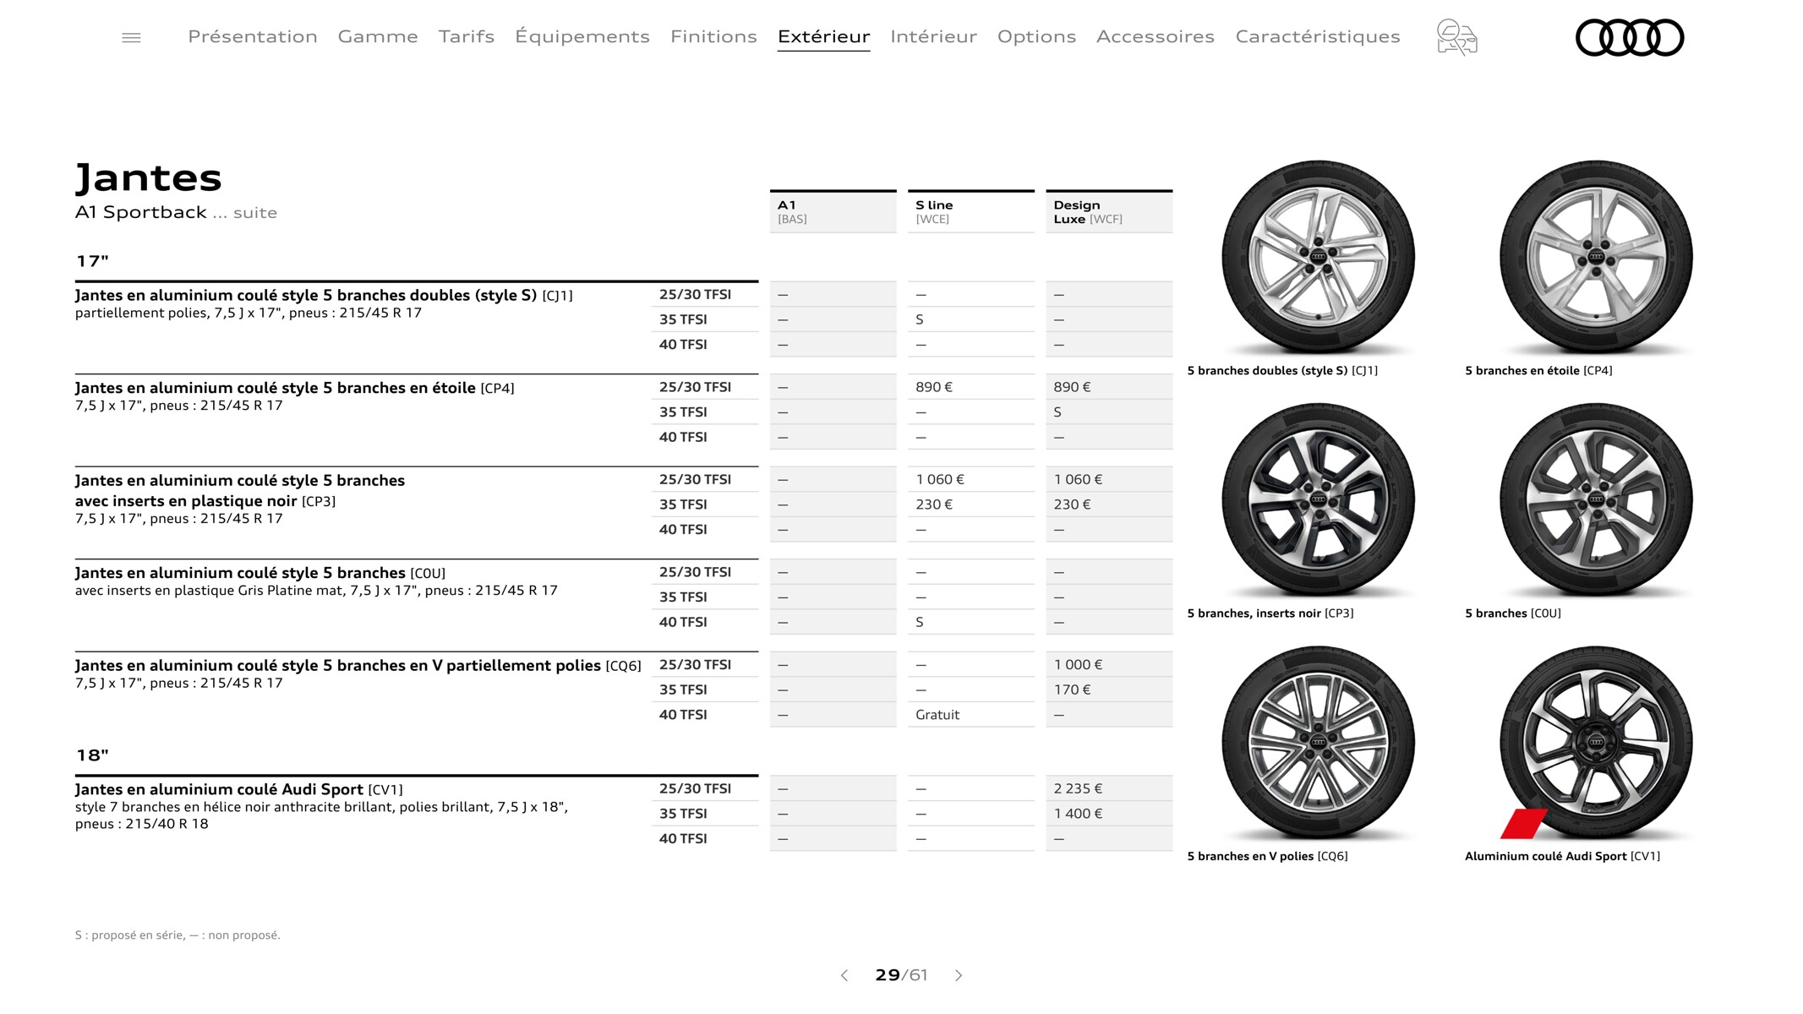Image resolution: width=1803 pixels, height=1014 pixels.
Task: Open the Intérieur section
Action: pos(933,36)
